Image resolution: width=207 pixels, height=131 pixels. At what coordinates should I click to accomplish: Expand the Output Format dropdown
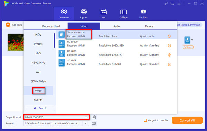86,117
